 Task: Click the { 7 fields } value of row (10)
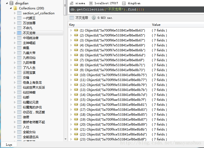159,75
